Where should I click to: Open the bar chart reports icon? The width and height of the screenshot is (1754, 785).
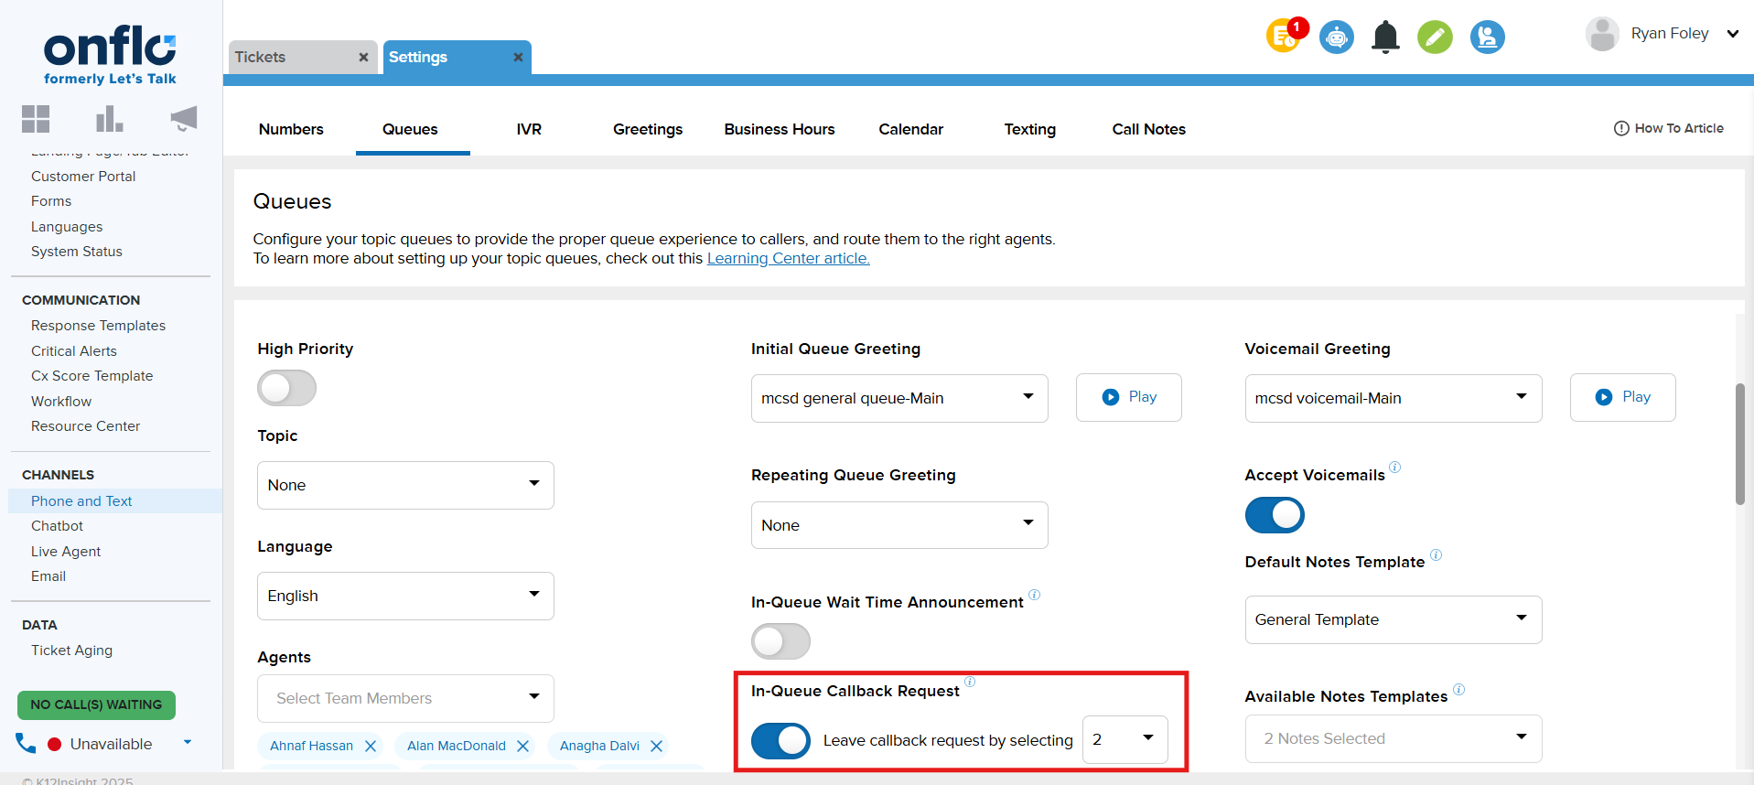[x=109, y=119]
